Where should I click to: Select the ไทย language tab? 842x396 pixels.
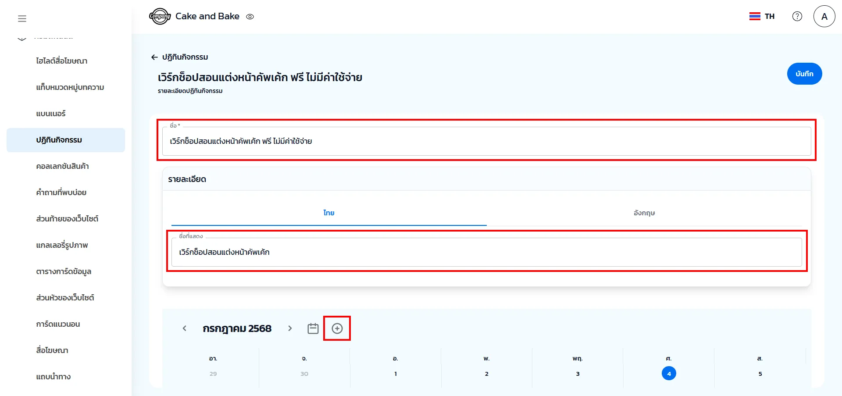point(328,213)
